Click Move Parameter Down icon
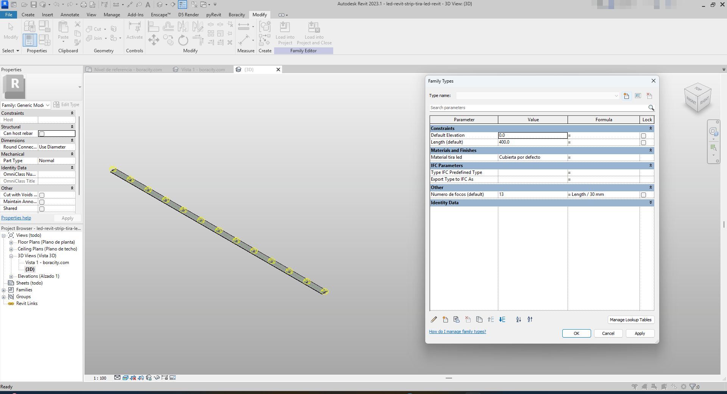The image size is (727, 394). point(502,320)
